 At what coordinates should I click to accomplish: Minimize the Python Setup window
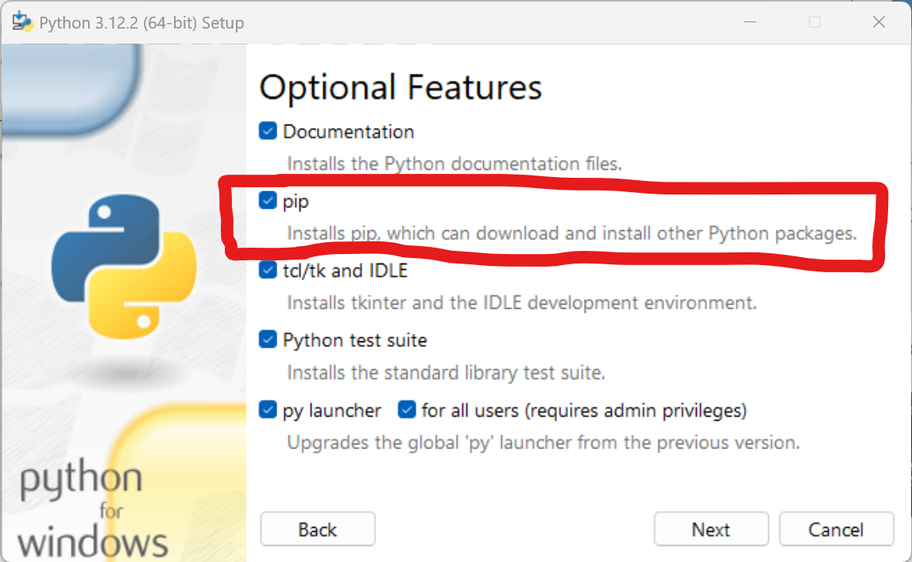coord(750,22)
